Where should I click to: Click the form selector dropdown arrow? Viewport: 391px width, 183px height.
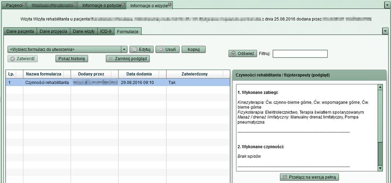pos(124,49)
